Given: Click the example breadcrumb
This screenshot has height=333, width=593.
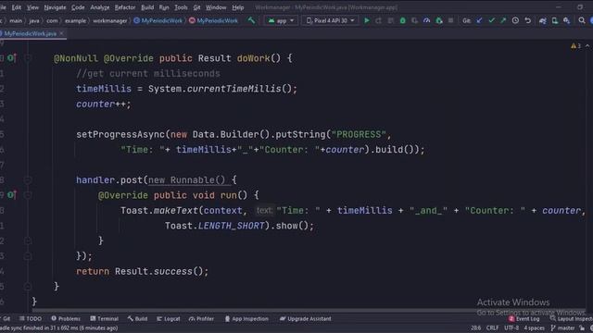Looking at the screenshot, I should [x=75, y=20].
